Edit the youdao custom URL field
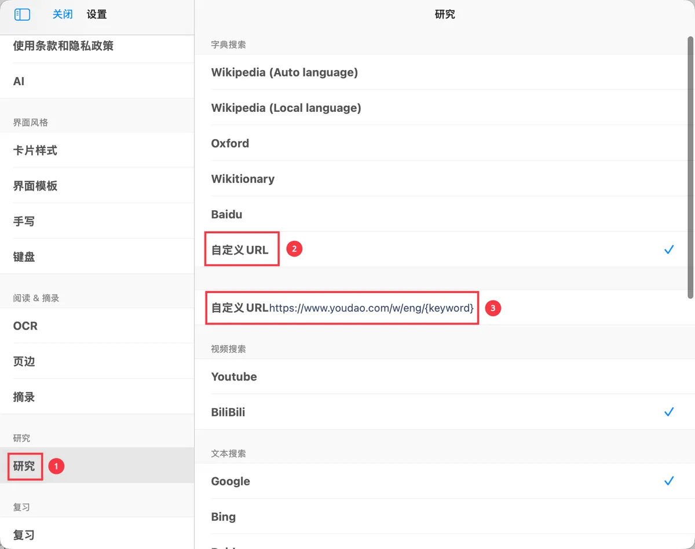Viewport: 695px width, 549px height. point(371,308)
